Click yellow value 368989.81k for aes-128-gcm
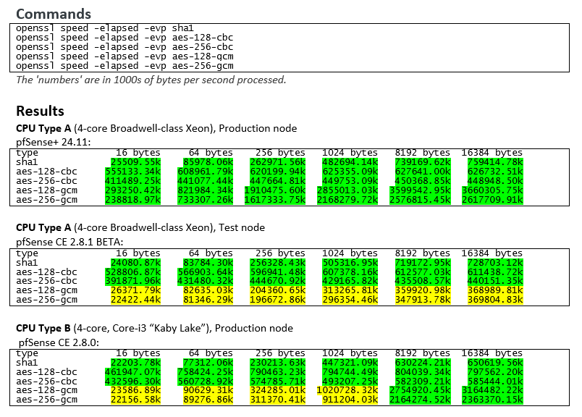Screen dimensions: 582x417 click(x=495, y=290)
